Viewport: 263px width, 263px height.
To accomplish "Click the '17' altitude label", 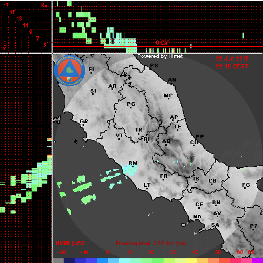I will pyautogui.click(x=6, y=5).
